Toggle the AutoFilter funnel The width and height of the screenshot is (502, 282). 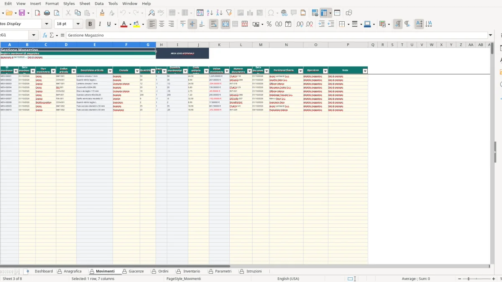tap(229, 13)
